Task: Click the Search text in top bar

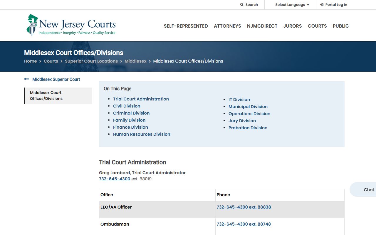Action: pos(252,5)
